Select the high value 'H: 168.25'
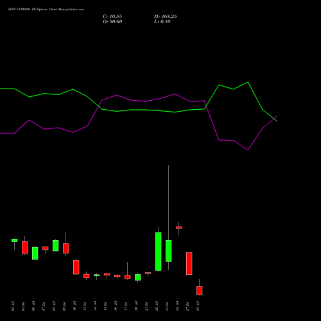This screenshot has width=321, height=321. (166, 17)
